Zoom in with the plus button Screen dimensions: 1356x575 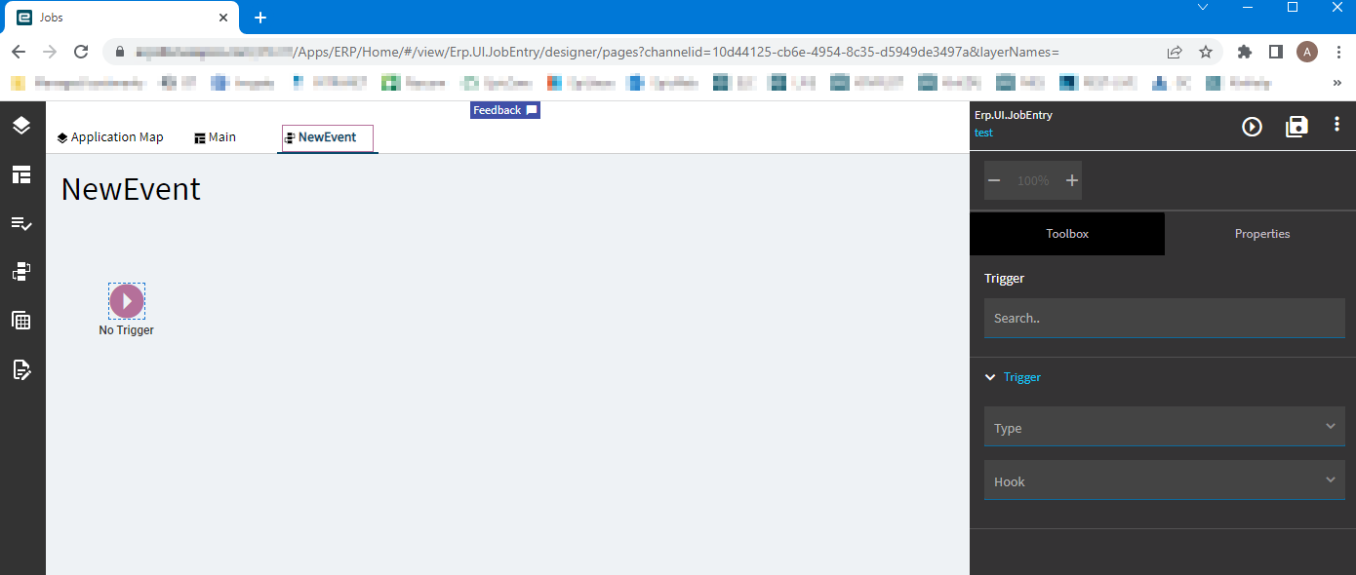(1072, 180)
